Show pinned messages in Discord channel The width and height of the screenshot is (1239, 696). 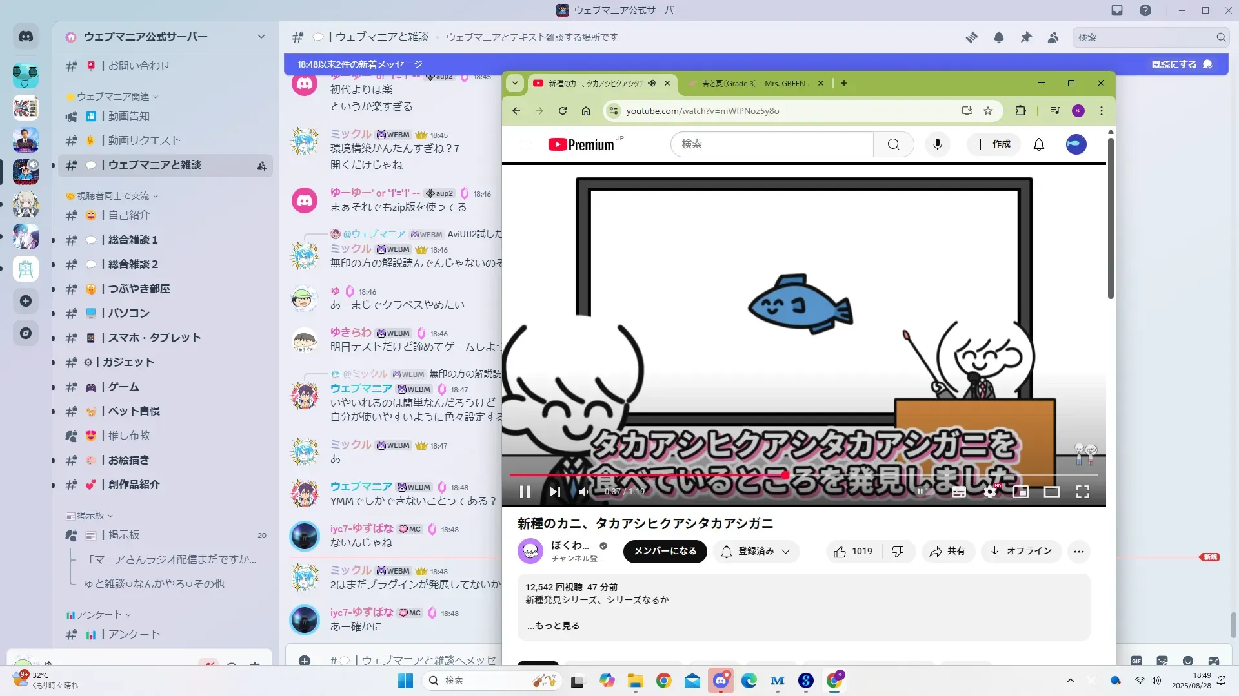click(1026, 37)
